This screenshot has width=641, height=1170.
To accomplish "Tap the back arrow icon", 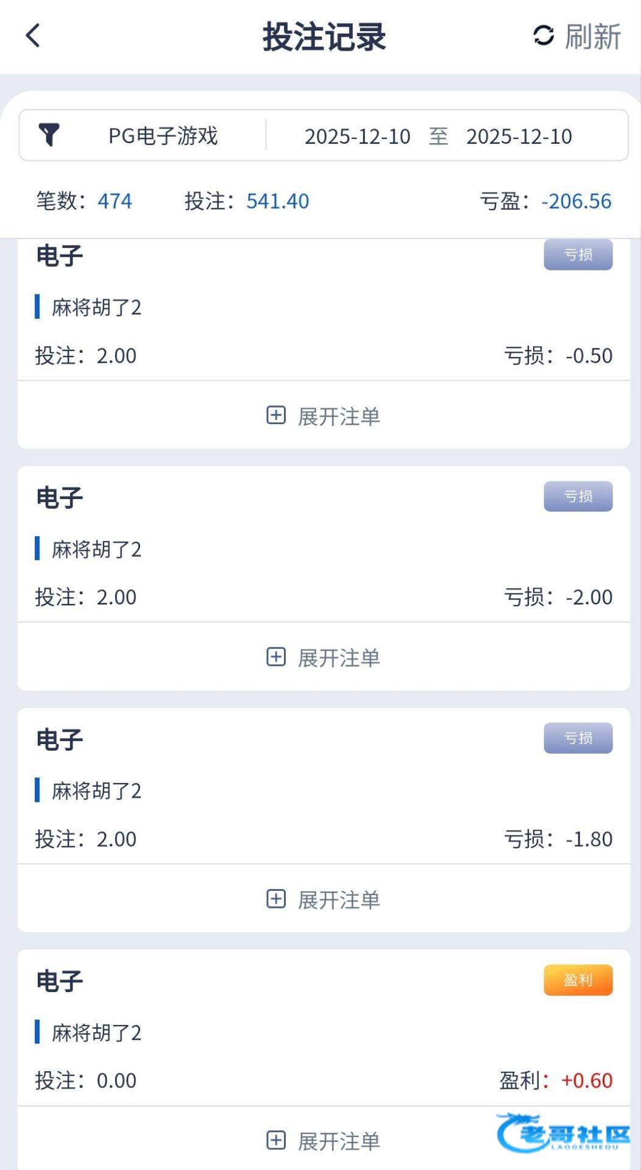I will click(34, 35).
